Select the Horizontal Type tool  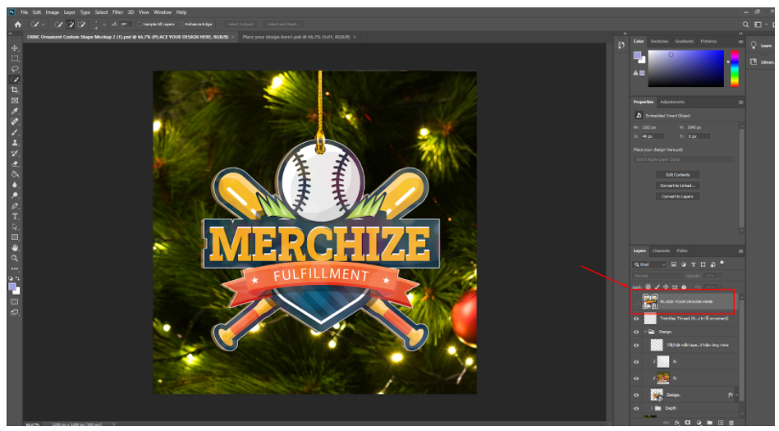point(15,216)
